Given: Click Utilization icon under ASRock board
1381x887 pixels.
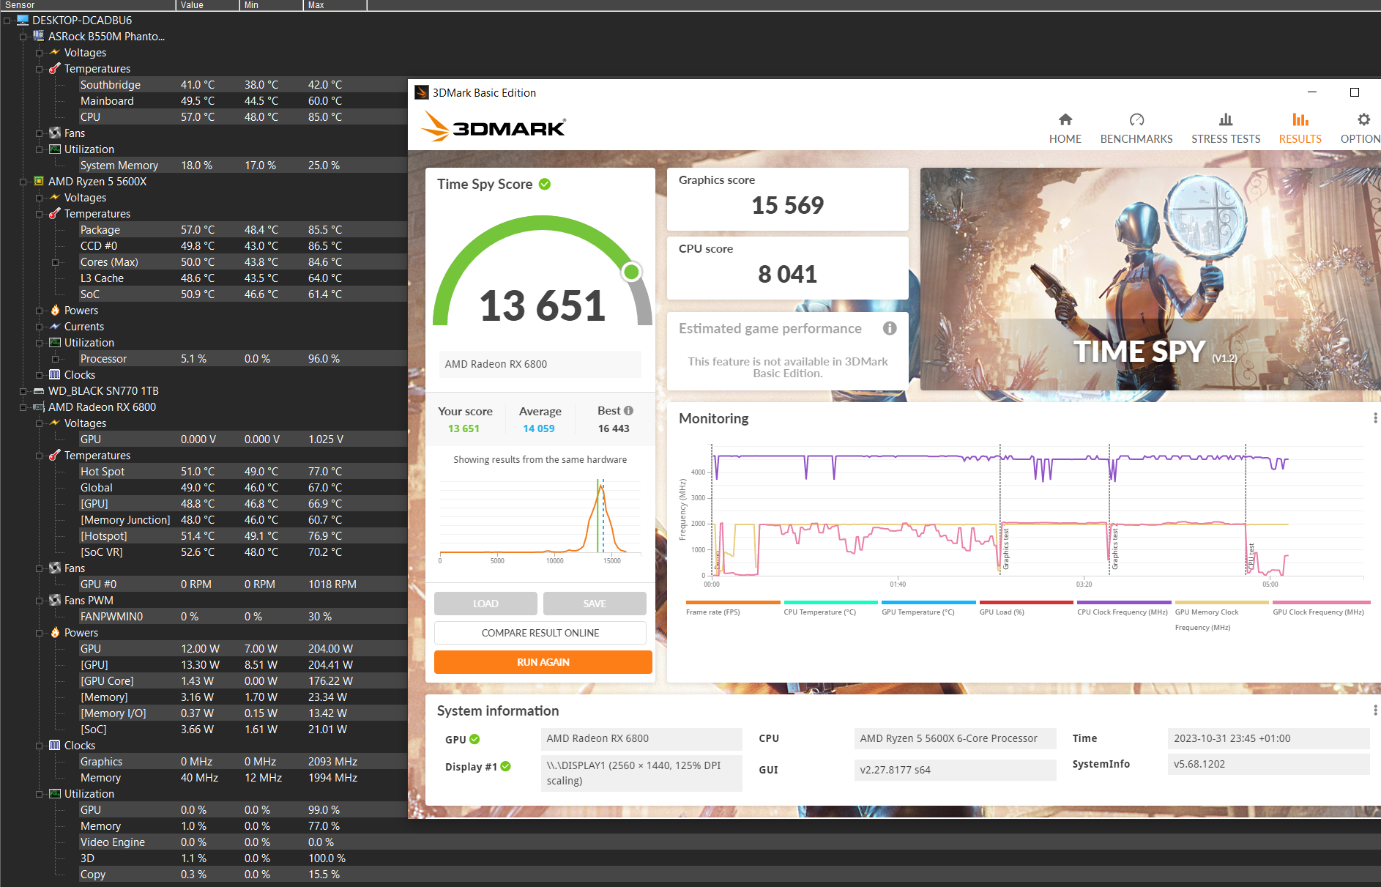Looking at the screenshot, I should (x=55, y=149).
